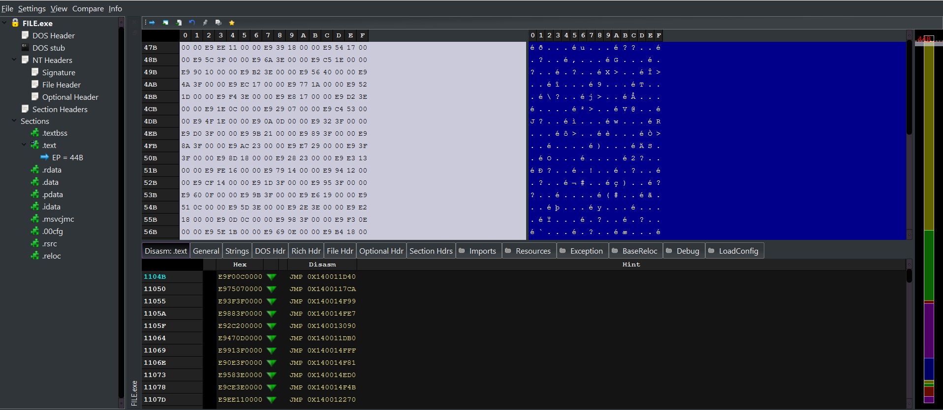Open the View menu
943x410 pixels.
[59, 8]
